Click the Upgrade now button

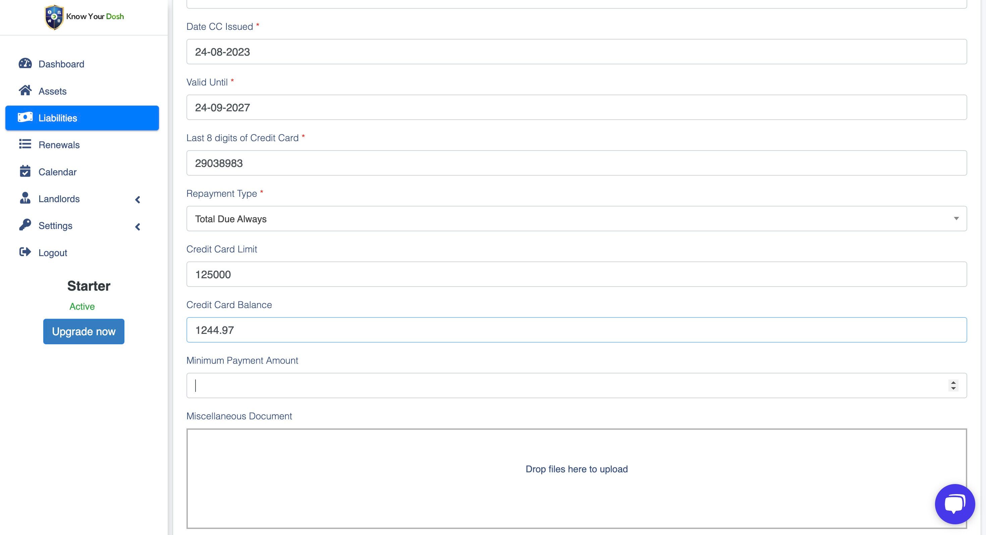pyautogui.click(x=84, y=332)
